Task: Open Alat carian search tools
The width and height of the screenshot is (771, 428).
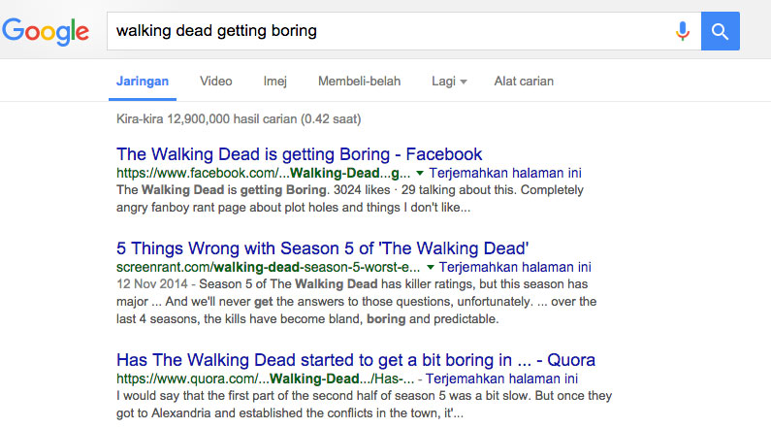Action: pyautogui.click(x=524, y=82)
